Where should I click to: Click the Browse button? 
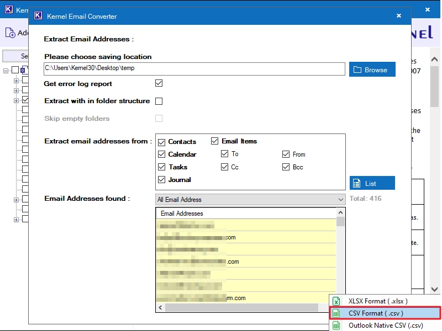[x=372, y=70]
